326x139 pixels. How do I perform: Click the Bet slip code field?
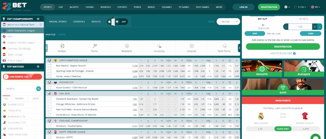(282, 34)
